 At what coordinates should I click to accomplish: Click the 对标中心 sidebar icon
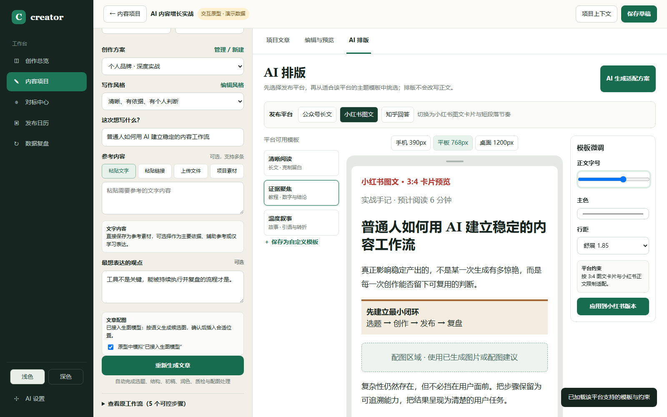[17, 102]
